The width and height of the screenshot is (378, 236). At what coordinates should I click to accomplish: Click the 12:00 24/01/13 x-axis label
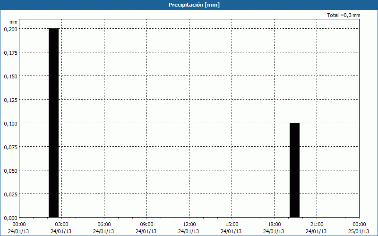189,228
